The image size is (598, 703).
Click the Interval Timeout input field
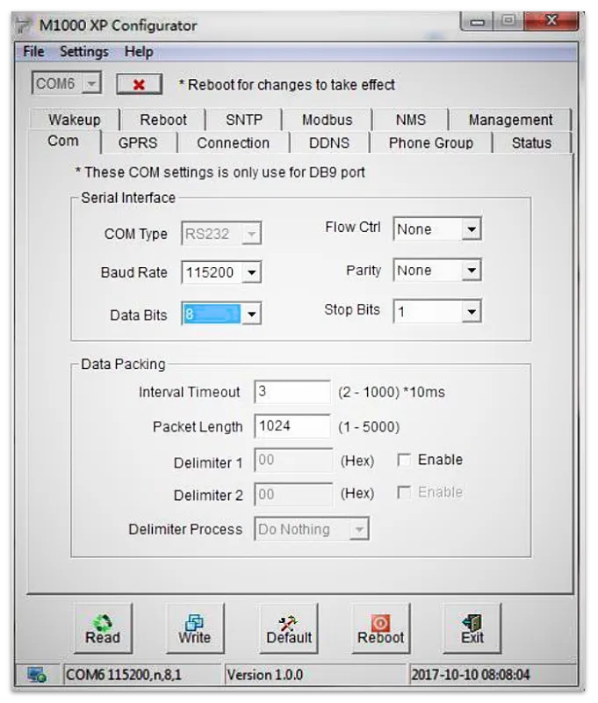point(292,392)
